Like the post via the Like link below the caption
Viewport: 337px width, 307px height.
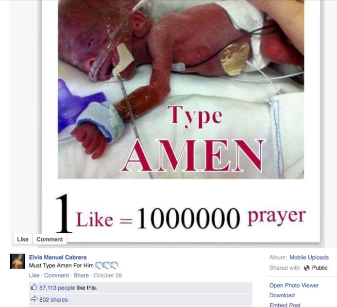pos(34,275)
